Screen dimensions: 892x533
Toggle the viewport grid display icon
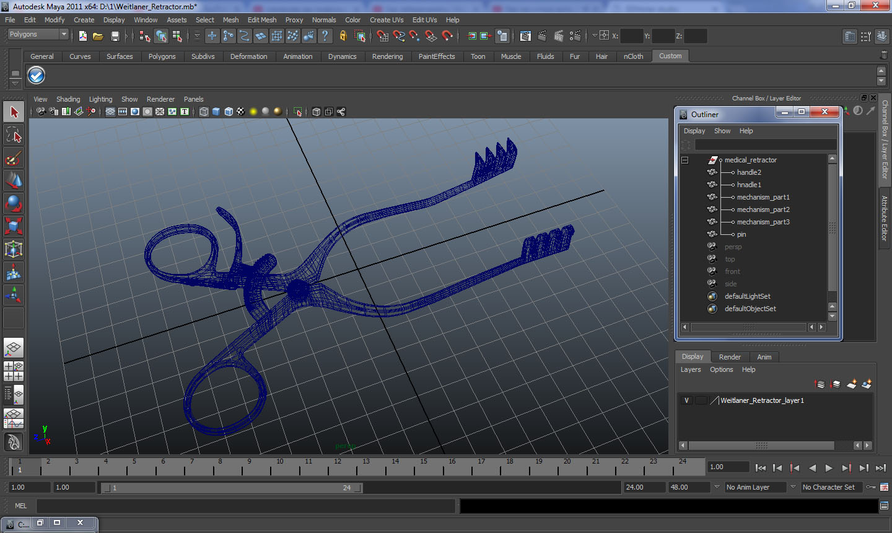click(x=110, y=112)
